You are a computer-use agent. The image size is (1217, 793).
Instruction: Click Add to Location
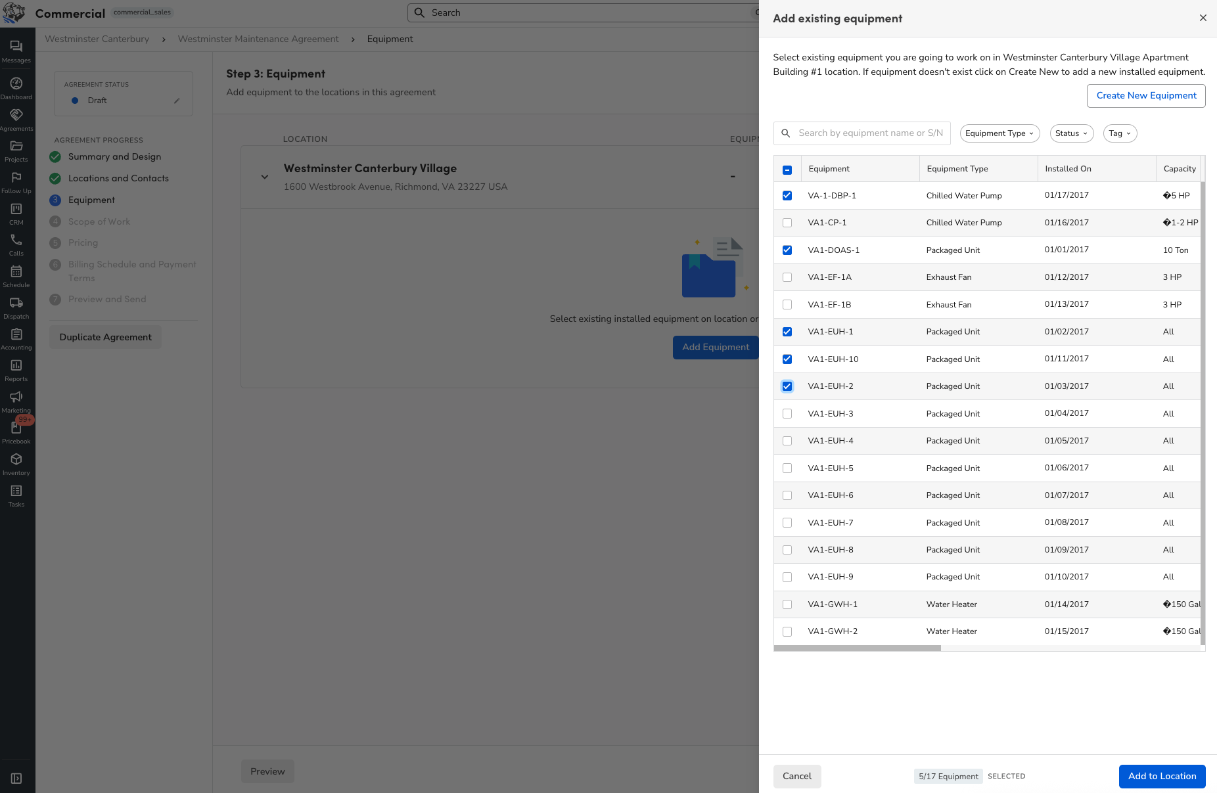(1161, 776)
